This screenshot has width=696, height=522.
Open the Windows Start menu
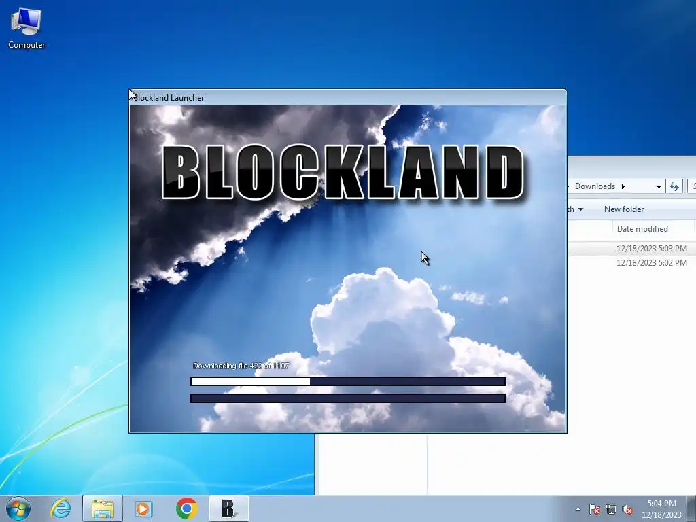click(18, 508)
